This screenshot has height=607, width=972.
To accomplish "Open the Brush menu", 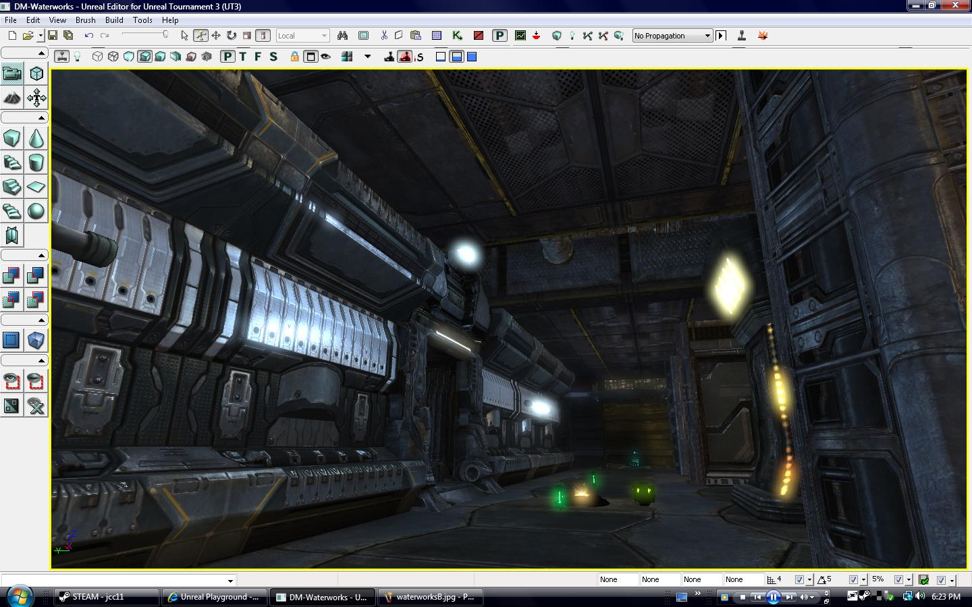I will [85, 20].
